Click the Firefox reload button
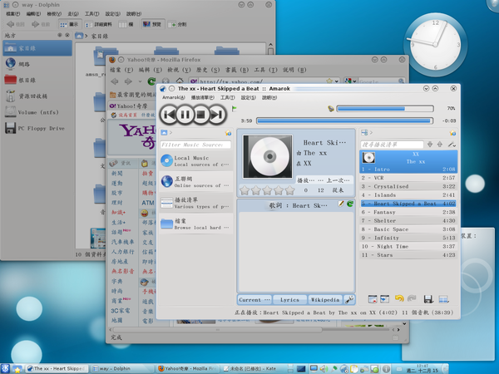Screen dimensions: 499x374 pos(151,81)
